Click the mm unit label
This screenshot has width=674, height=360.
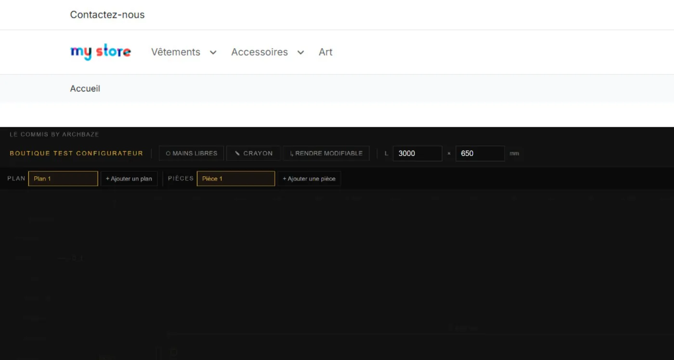(x=514, y=154)
